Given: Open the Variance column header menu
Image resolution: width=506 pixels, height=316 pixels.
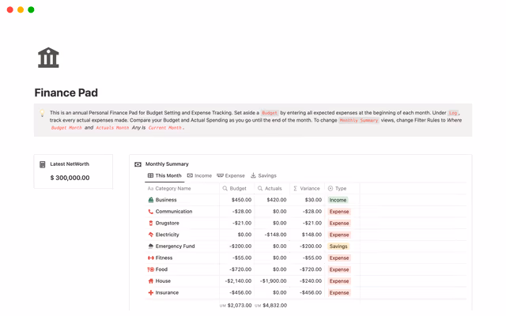Looking at the screenshot, I should [x=306, y=189].
